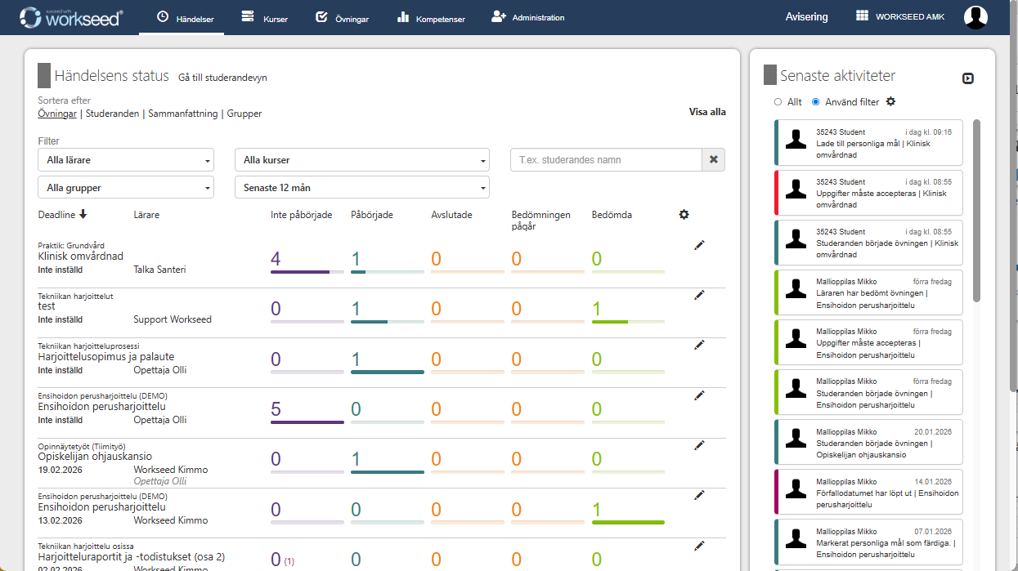Viewport: 1018px width, 571px height.
Task: Open the Alla kurser dropdown
Action: 361,160
